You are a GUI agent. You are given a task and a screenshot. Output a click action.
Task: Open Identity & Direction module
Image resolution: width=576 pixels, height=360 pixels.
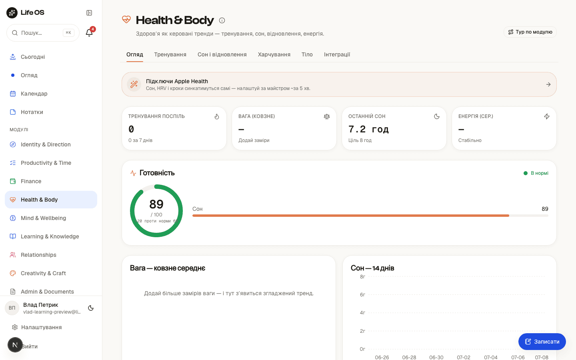point(51,144)
